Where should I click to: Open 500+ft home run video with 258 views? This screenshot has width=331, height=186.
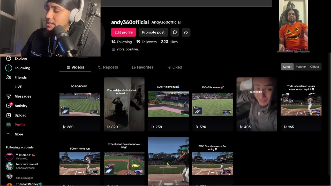tap(168, 104)
